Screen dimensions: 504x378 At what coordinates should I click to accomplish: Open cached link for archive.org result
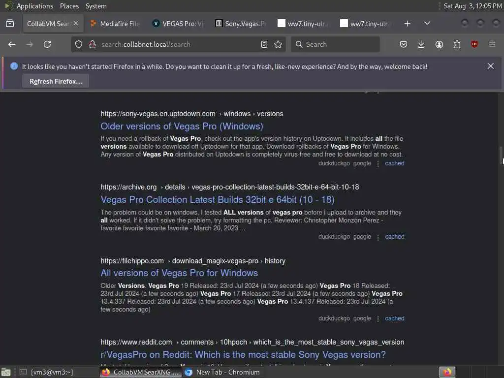click(395, 237)
